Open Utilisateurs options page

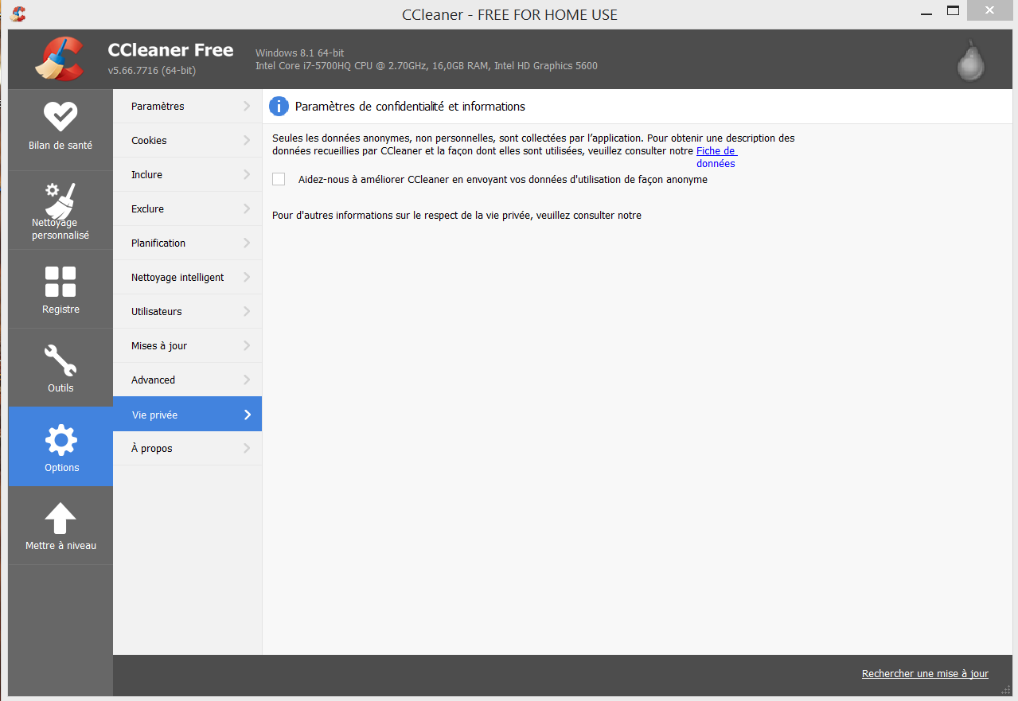(x=187, y=311)
